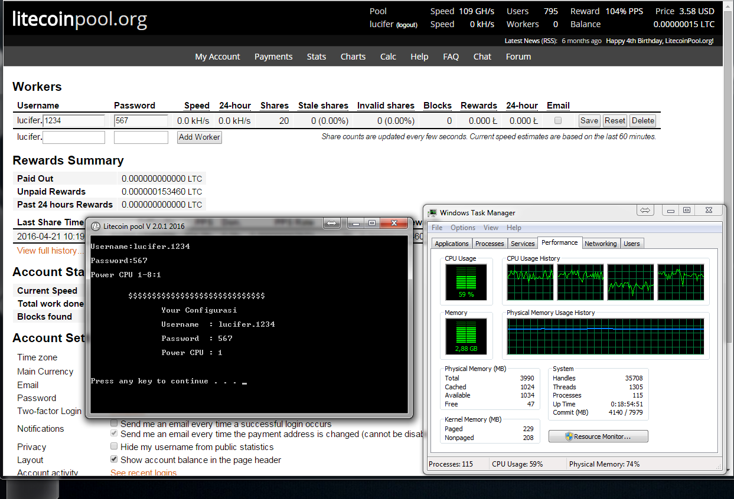The height and width of the screenshot is (499, 734).
Task: Switch to Services tab in Task Manager
Action: coord(523,244)
